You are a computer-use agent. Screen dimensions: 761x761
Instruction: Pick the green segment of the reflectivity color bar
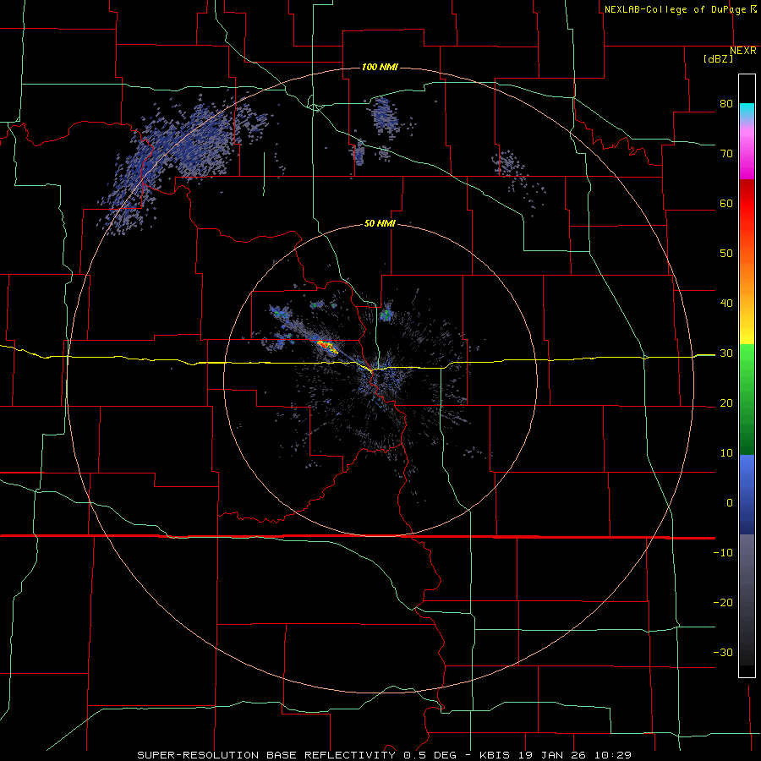tap(747, 399)
